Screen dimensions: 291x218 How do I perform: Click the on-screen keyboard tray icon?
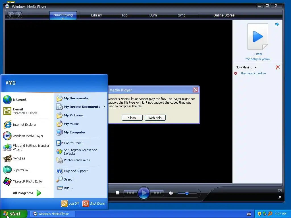249,214
